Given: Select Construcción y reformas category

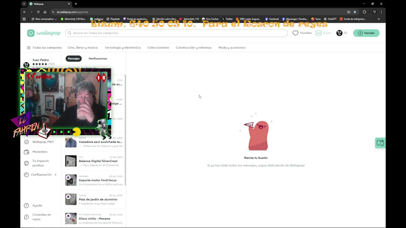Looking at the screenshot, I should (193, 47).
